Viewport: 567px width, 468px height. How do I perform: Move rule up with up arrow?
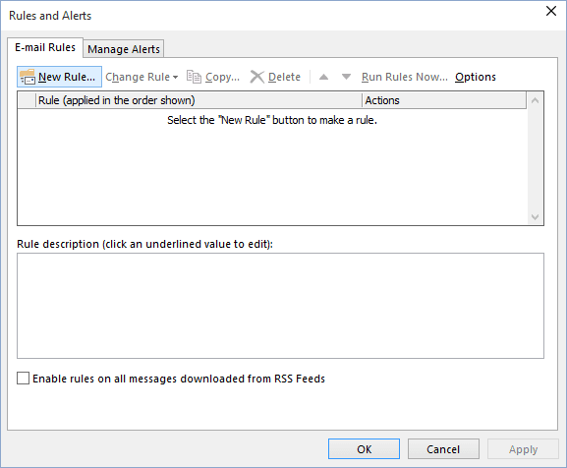point(323,77)
